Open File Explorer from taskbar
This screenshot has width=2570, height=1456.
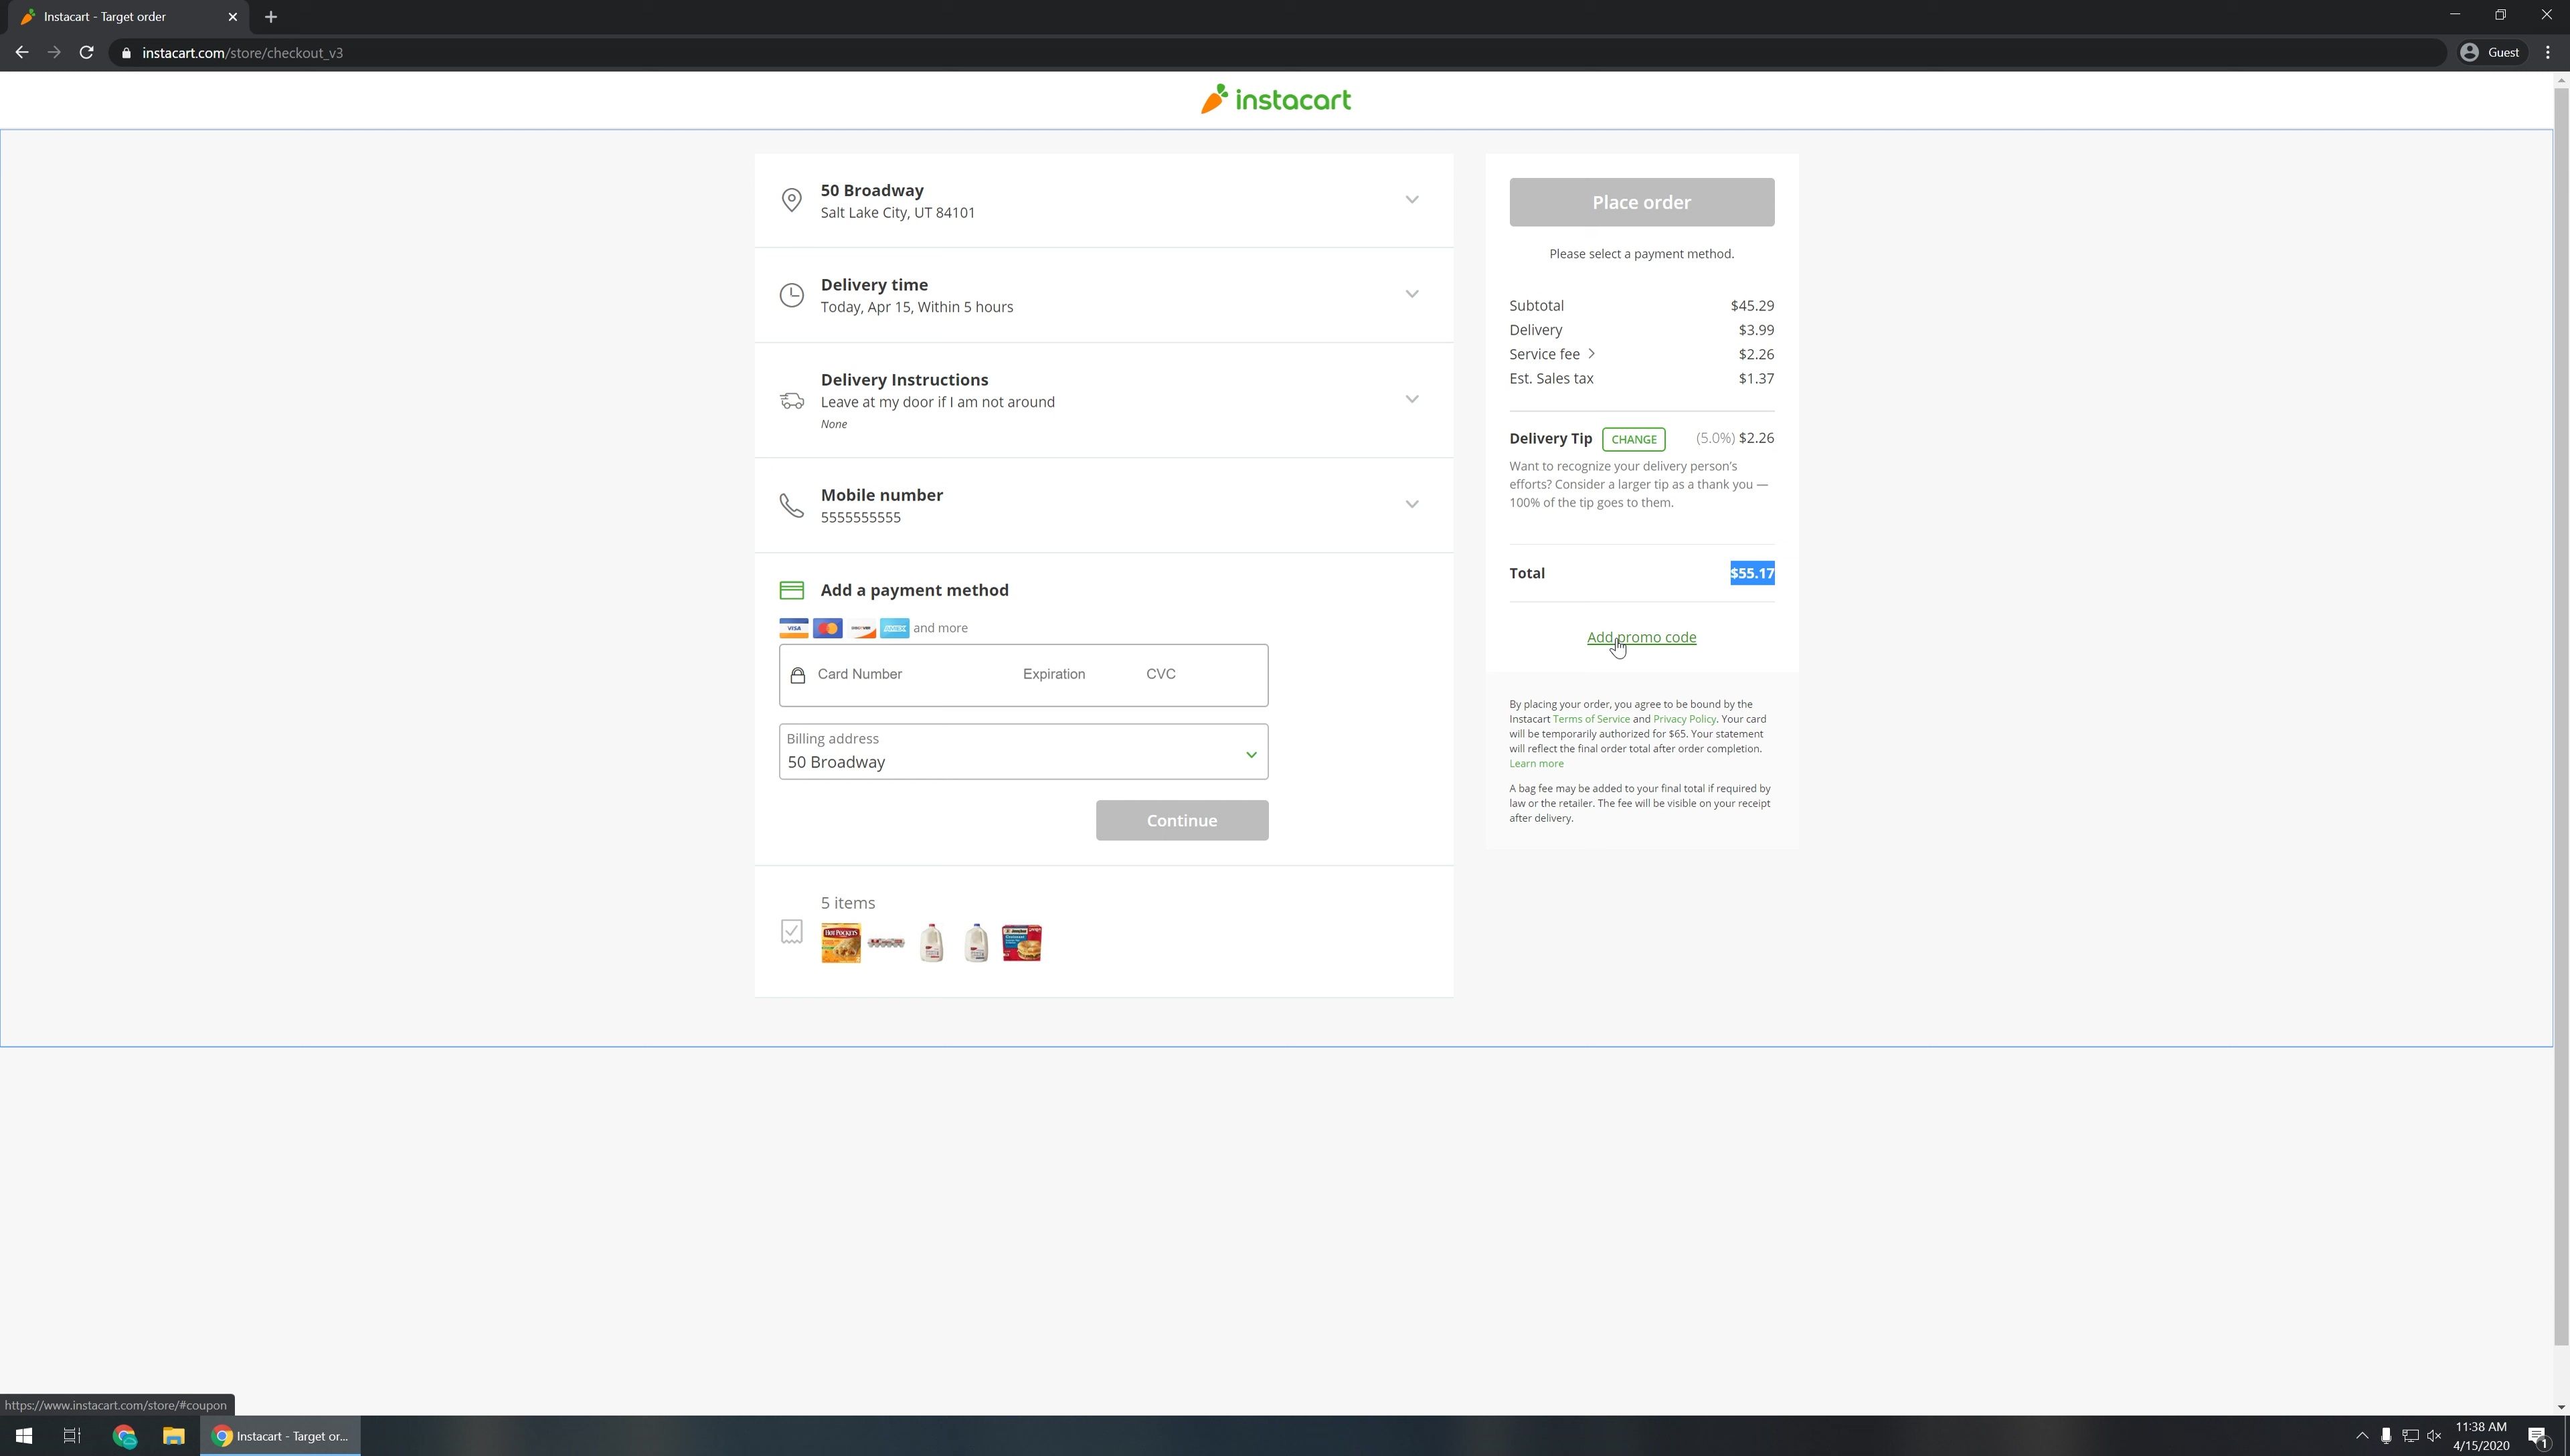point(173,1436)
